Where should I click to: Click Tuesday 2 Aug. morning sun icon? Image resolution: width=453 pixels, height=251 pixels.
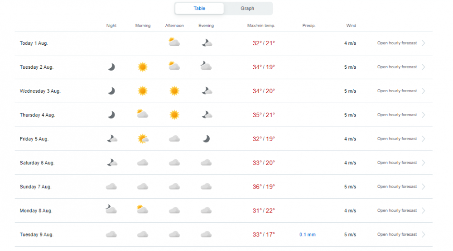(142, 67)
